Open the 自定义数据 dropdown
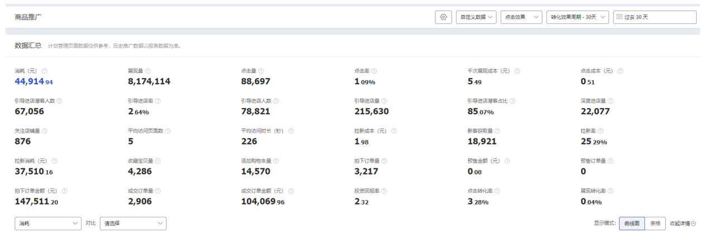This screenshot has height=247, width=705. tap(476, 17)
